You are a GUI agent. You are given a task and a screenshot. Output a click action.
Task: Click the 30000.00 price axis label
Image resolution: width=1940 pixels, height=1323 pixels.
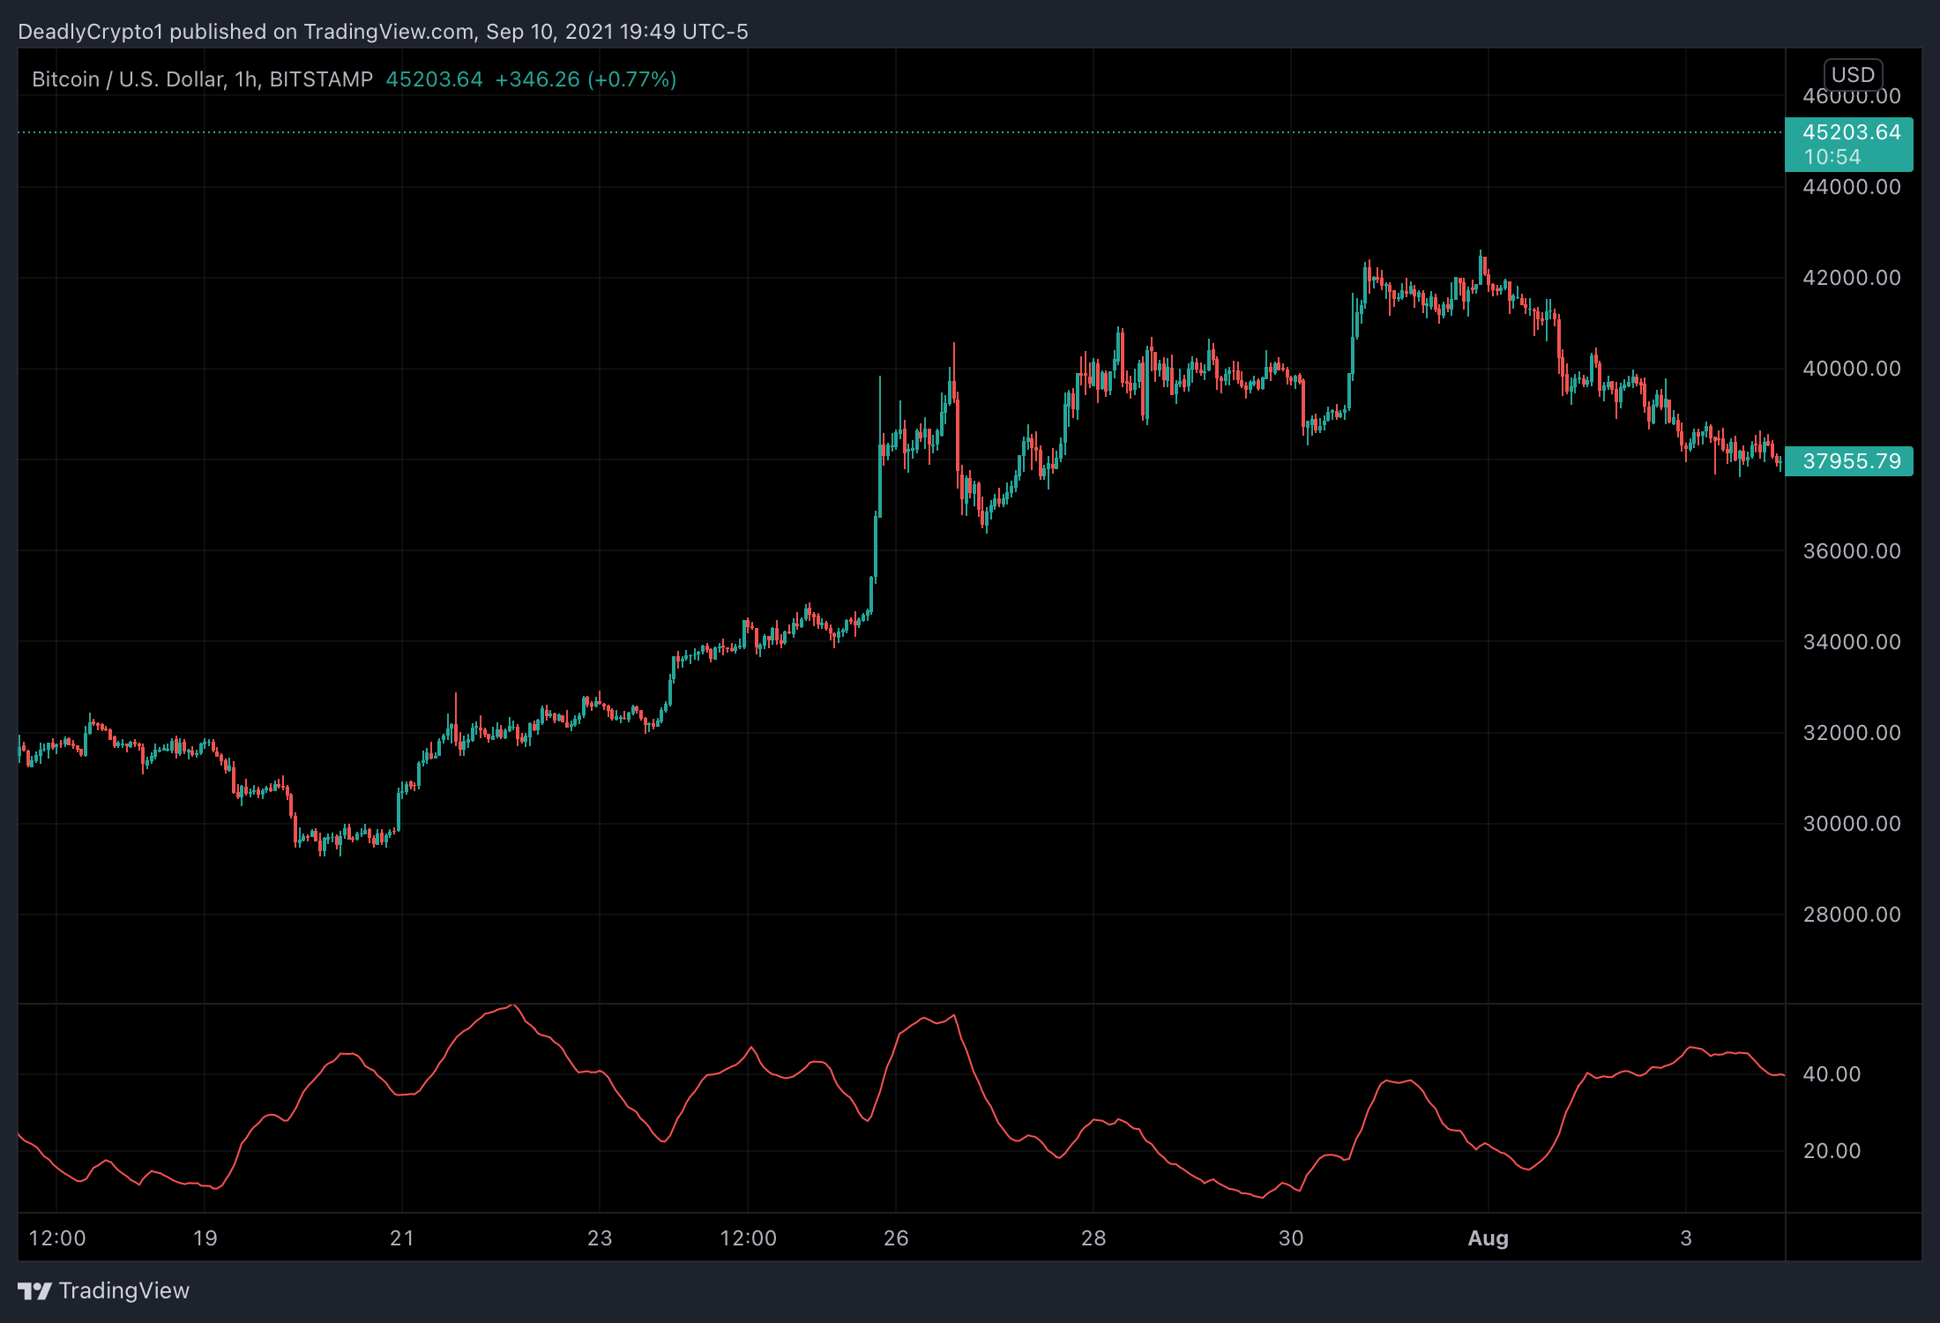click(x=1851, y=824)
